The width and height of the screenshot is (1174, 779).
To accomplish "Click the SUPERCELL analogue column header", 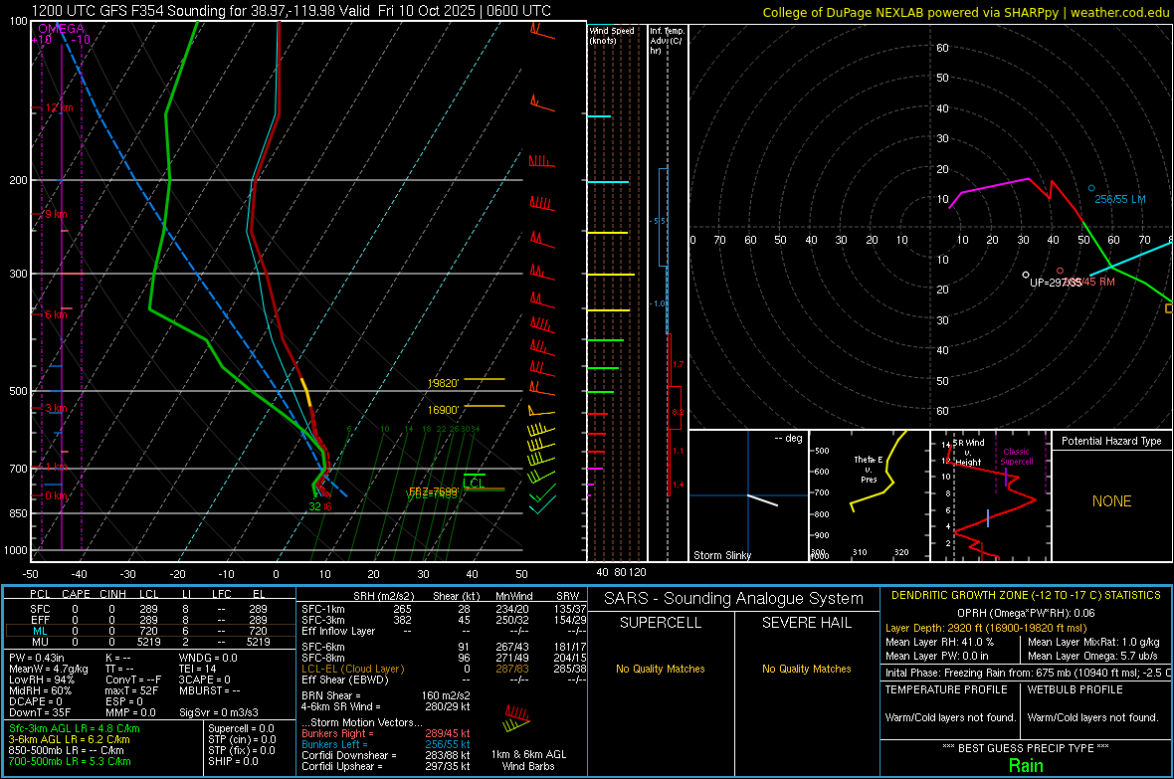I will [x=661, y=623].
